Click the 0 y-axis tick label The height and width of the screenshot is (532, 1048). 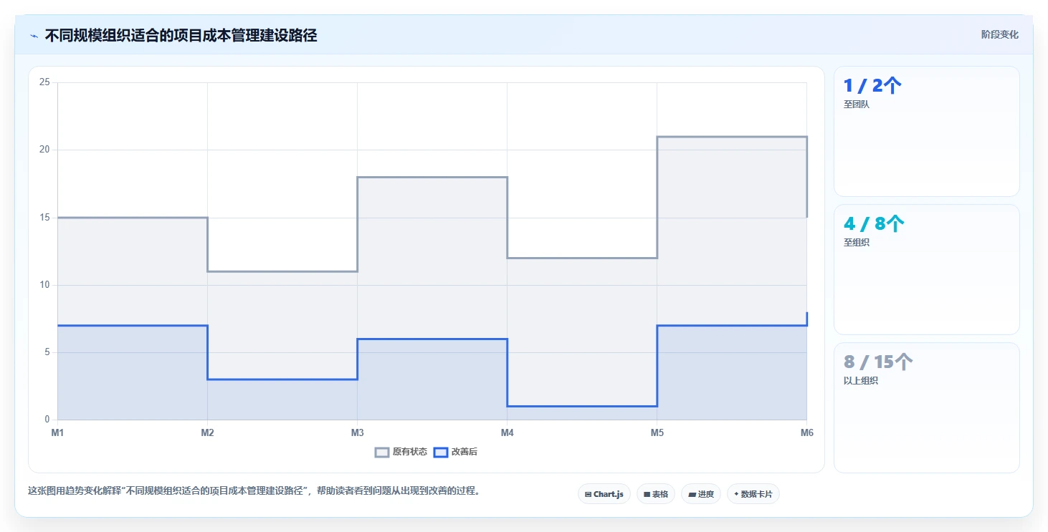47,420
